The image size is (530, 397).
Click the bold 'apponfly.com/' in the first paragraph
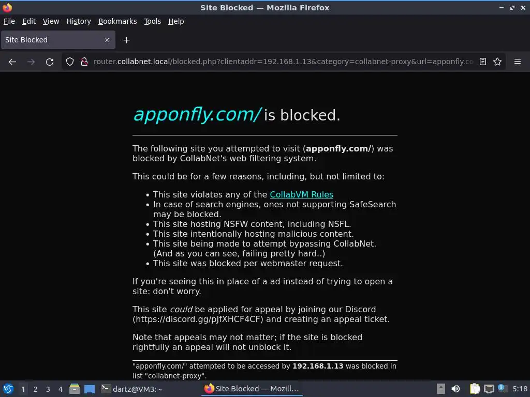[338, 149]
